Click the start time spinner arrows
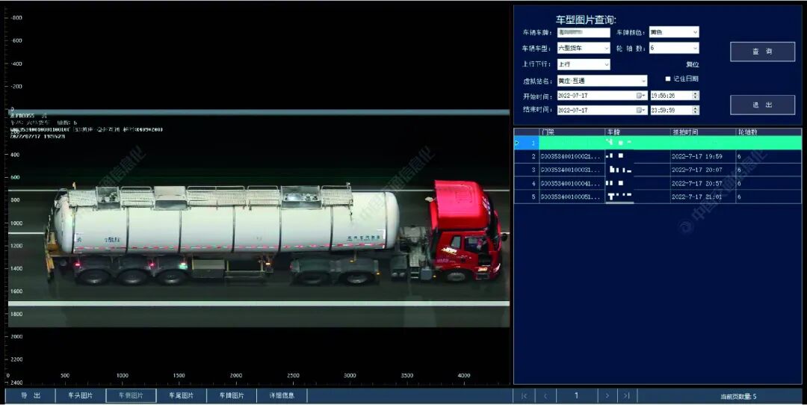 [x=696, y=96]
